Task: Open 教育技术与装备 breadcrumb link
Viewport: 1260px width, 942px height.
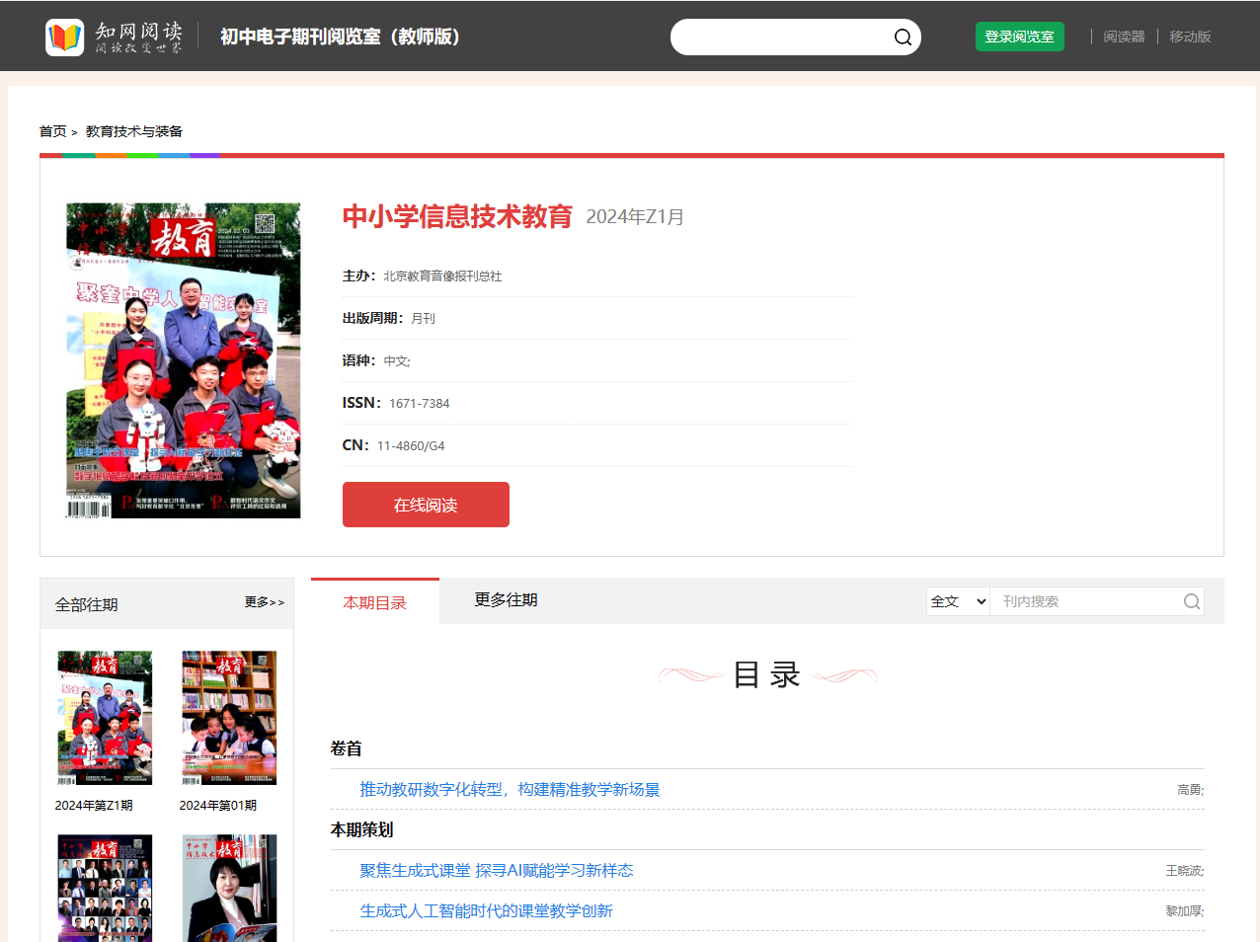Action: pyautogui.click(x=134, y=131)
